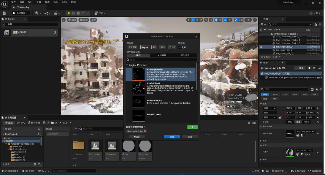Toggle favorites star in Details panel
This screenshot has height=175, width=325.
pos(317,89)
